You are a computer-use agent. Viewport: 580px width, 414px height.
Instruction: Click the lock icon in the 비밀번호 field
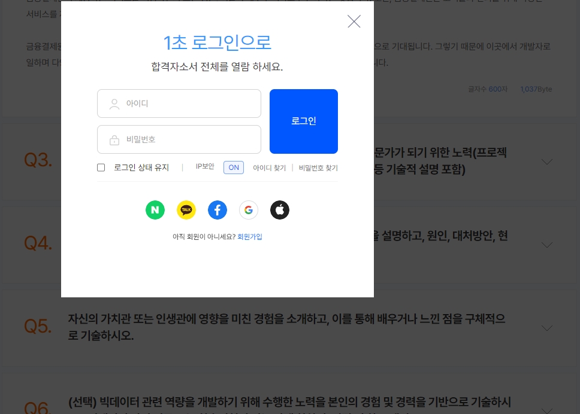pos(114,139)
